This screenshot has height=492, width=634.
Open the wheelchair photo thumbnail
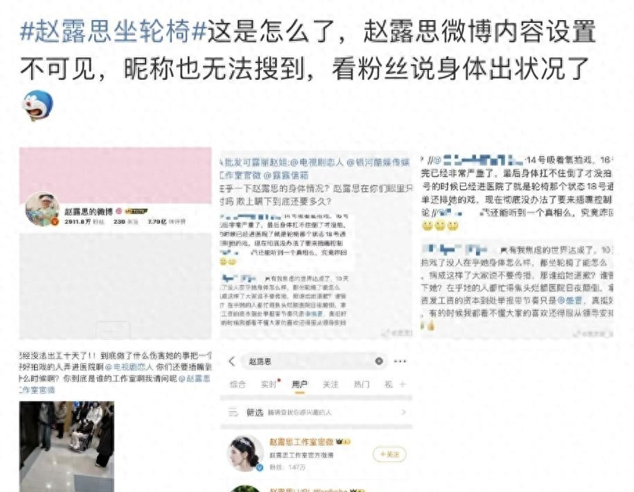[x=67, y=446]
